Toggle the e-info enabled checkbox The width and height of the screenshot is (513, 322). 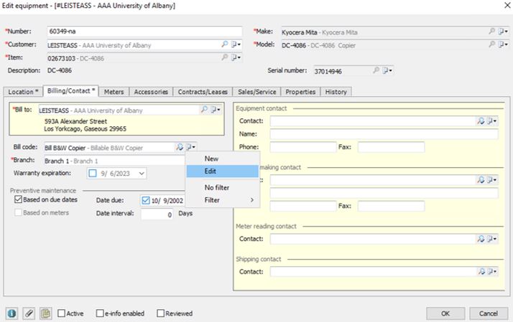coord(100,313)
